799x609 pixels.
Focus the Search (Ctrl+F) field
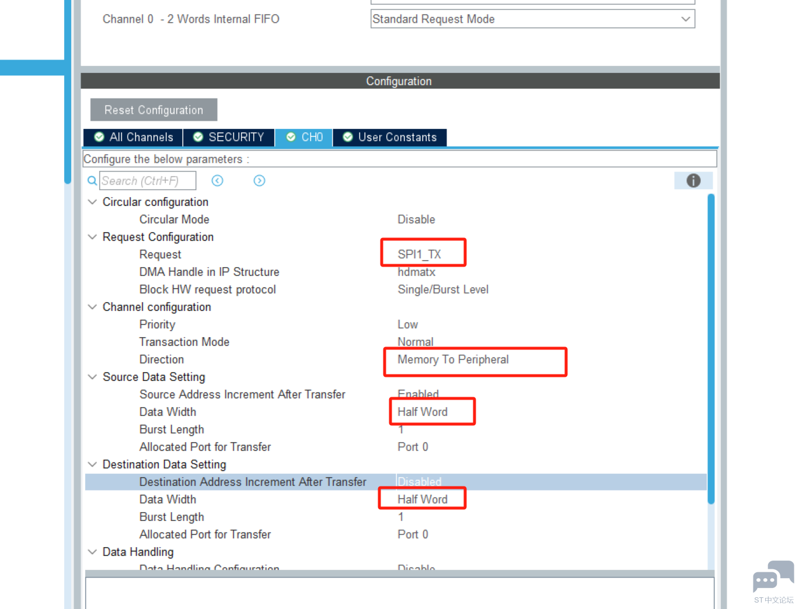tap(148, 181)
